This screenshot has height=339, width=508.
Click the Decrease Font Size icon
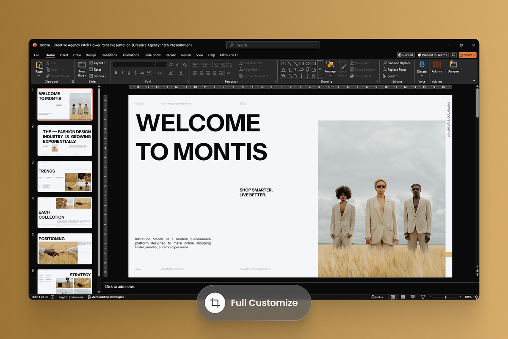[x=178, y=64]
